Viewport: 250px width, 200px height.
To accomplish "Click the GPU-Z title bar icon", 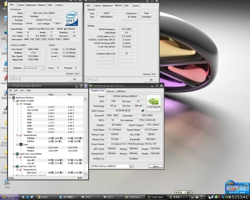I will [91, 86].
